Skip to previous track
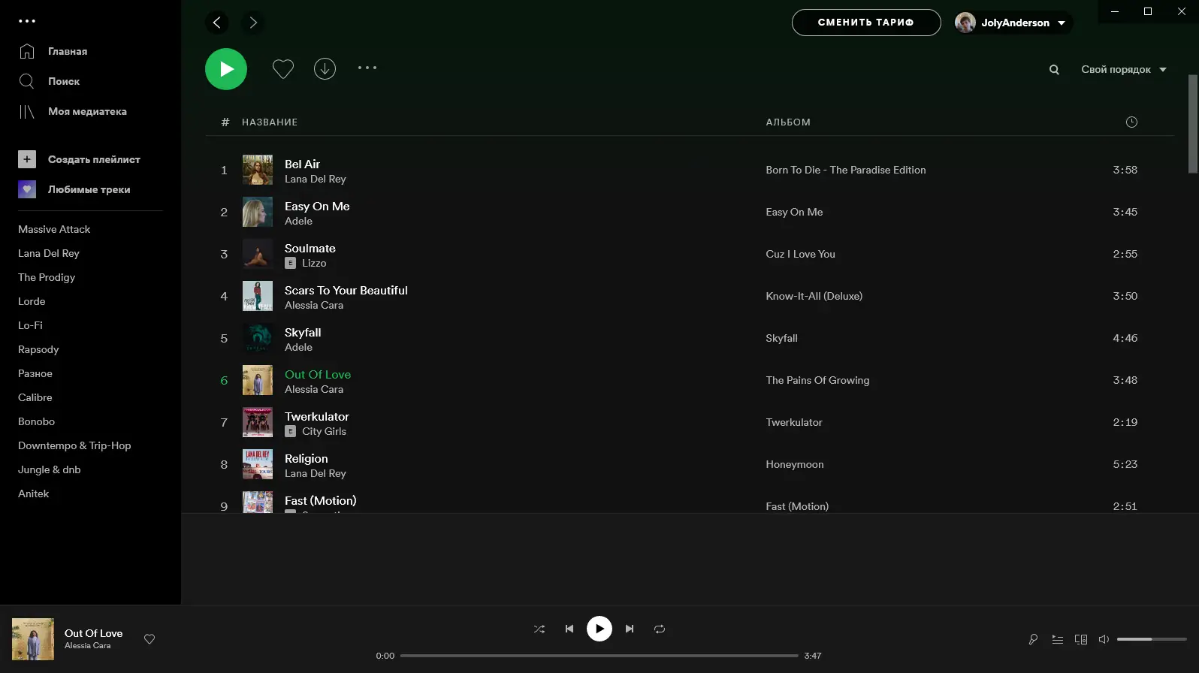 click(569, 629)
